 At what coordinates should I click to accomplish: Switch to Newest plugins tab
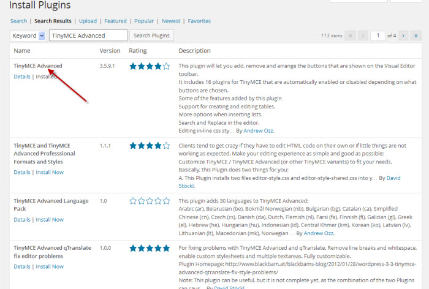coord(171,21)
